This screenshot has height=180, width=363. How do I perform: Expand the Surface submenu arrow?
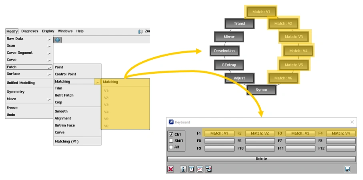coord(49,74)
